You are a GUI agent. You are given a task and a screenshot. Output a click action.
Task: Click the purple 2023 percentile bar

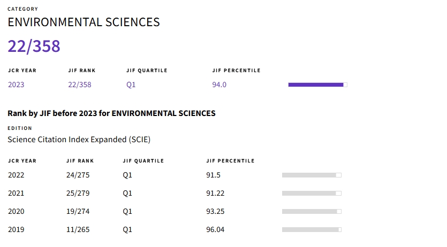317,85
